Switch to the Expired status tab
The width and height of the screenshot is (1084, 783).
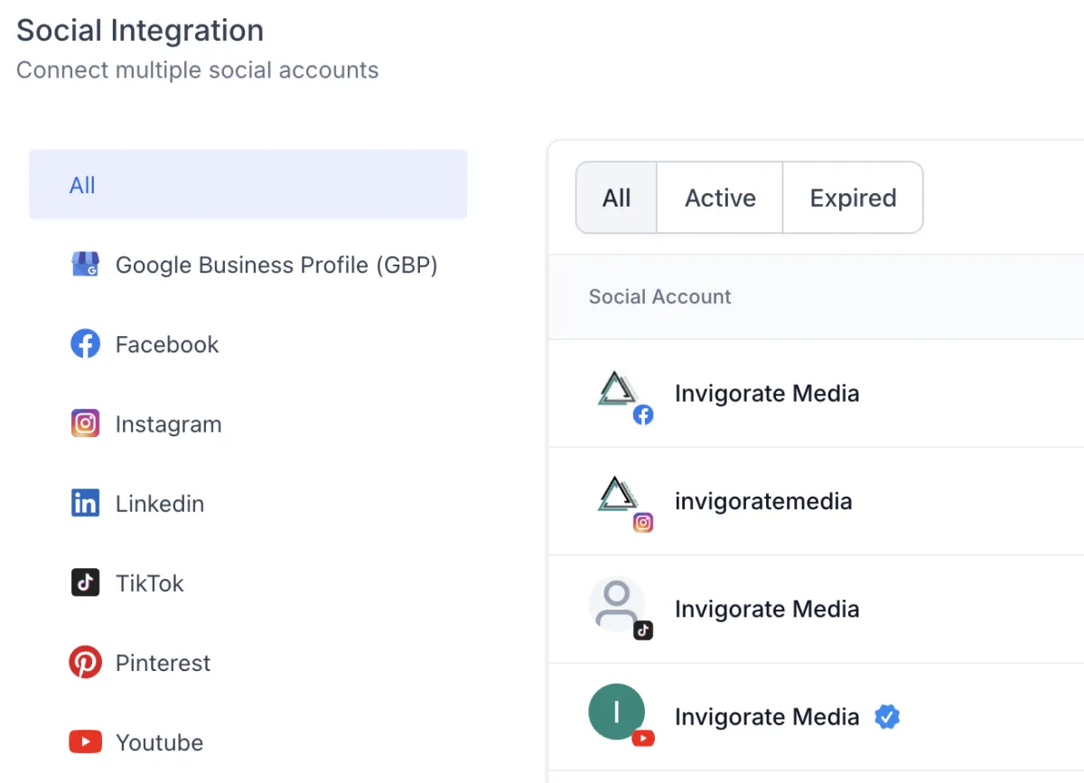(853, 198)
